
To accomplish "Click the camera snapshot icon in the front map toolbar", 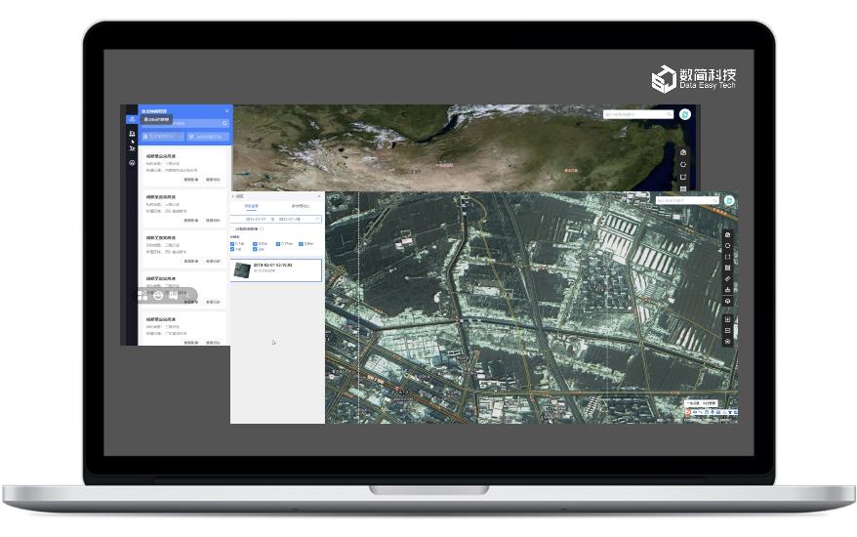I will (727, 234).
